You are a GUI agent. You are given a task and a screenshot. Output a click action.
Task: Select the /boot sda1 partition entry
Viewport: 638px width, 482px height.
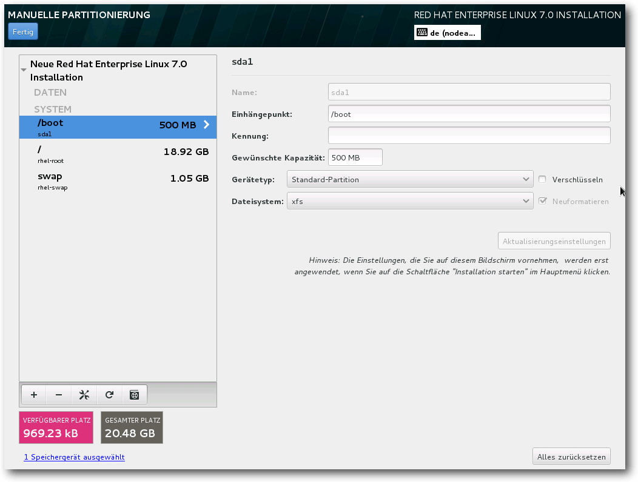118,127
